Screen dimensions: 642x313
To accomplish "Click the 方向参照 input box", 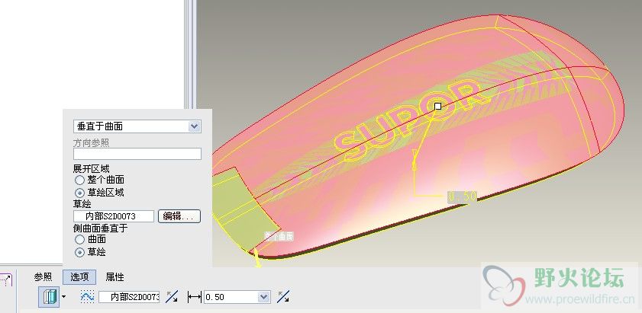I will coord(137,154).
